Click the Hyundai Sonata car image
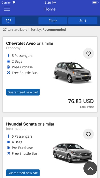Viewport: 100px width, 178px height. pyautogui.click(x=72, y=153)
